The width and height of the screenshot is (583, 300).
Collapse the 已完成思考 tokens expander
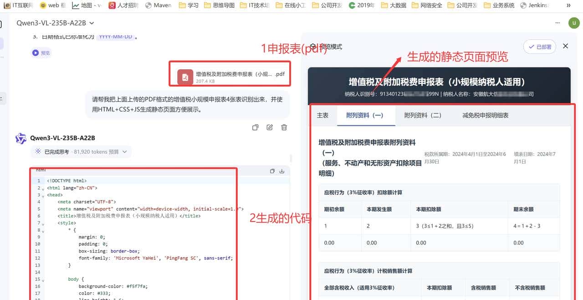point(81,151)
